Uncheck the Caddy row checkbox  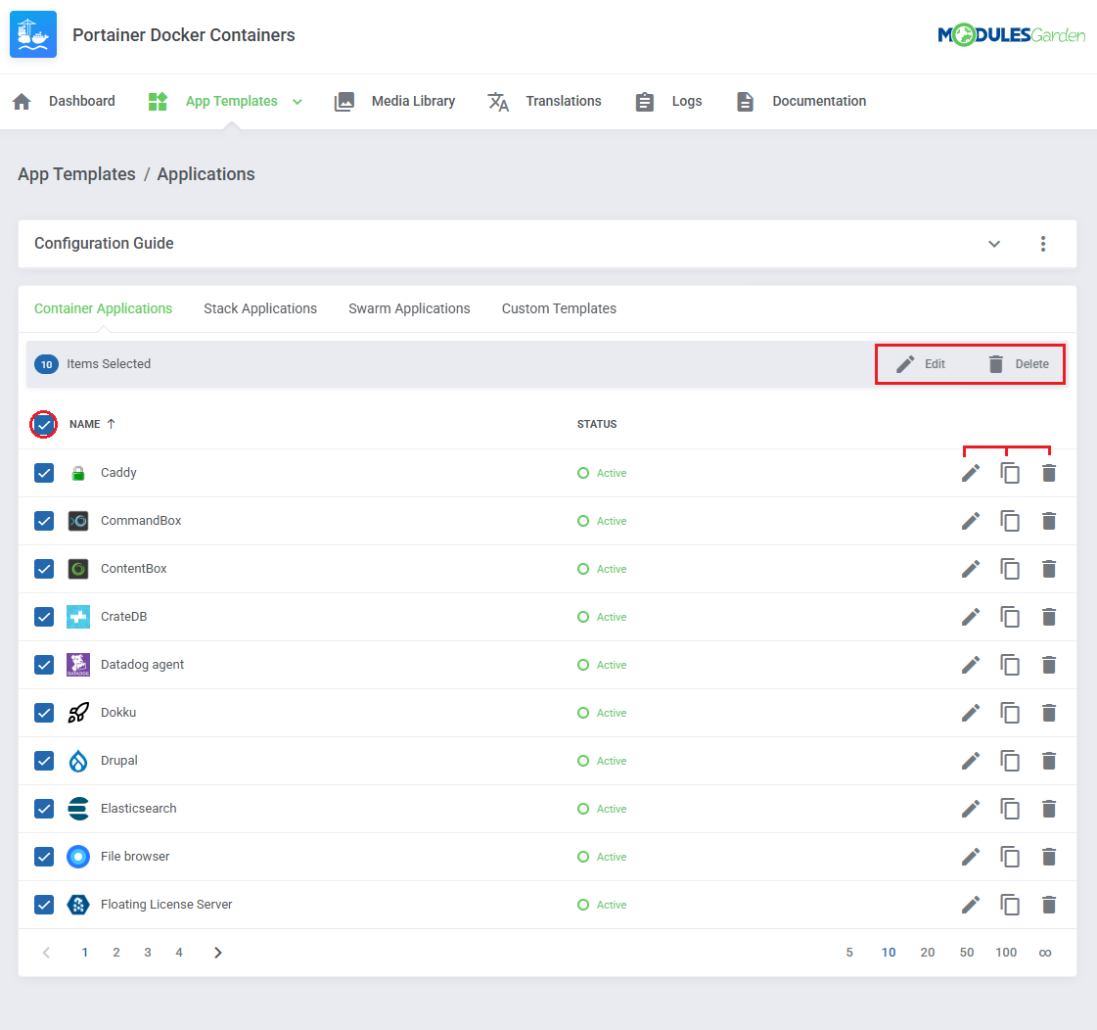[44, 473]
